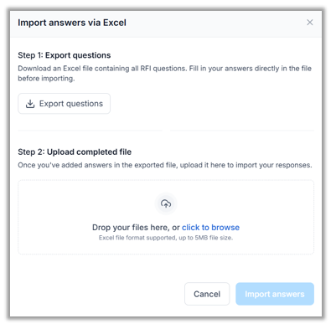Cancel the Excel import
This screenshot has width=336, height=329.
(207, 294)
